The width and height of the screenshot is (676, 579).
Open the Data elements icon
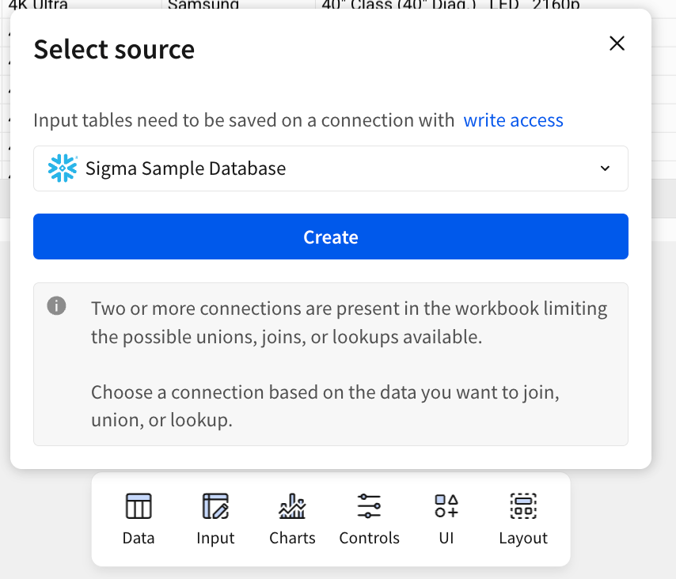coord(139,506)
